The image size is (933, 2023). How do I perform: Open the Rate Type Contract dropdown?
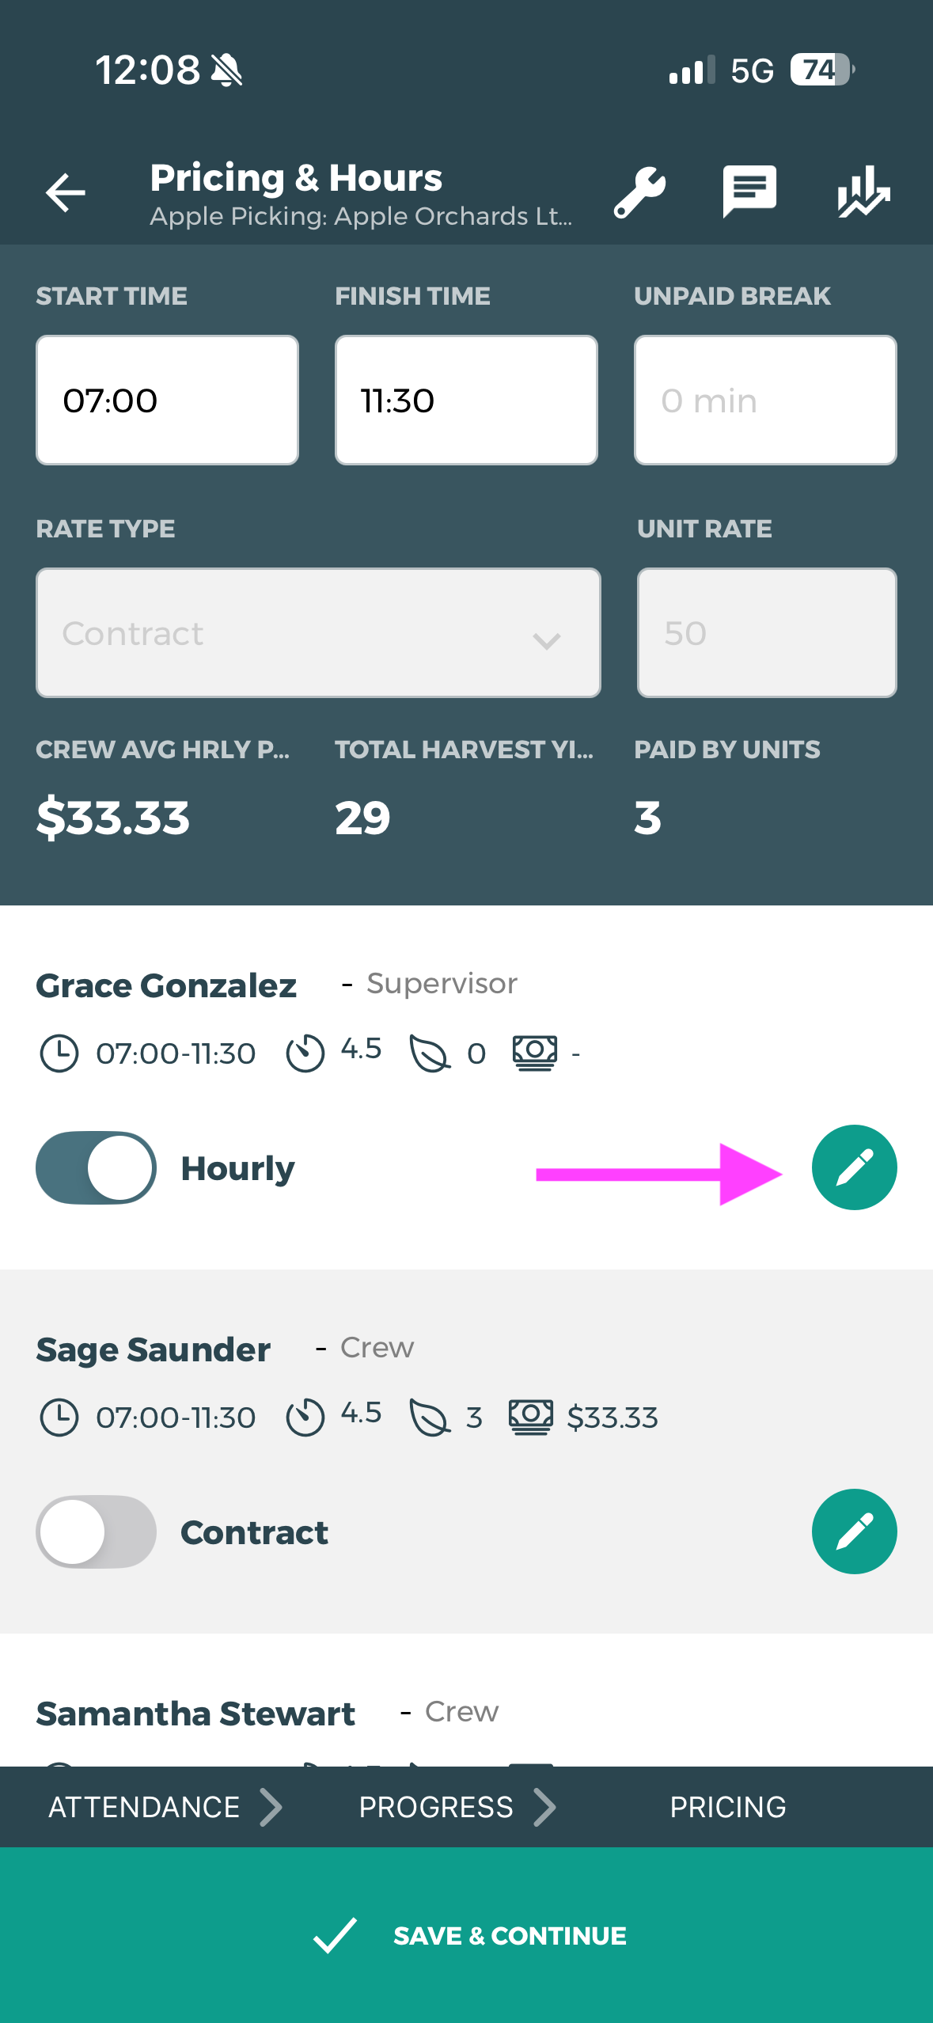click(x=318, y=633)
